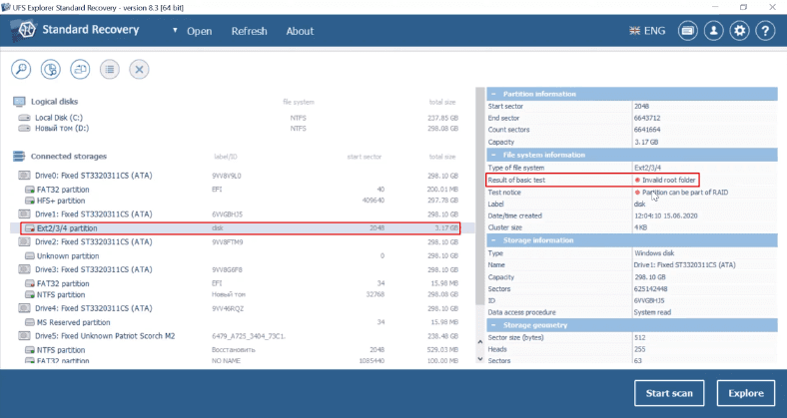Click the Invalid root folder value
This screenshot has height=418, width=787.
(668, 180)
